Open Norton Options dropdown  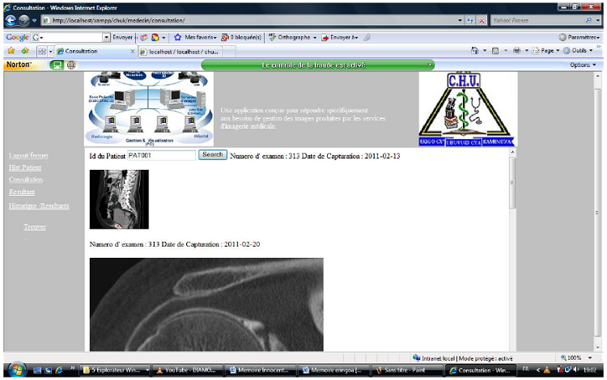click(583, 65)
